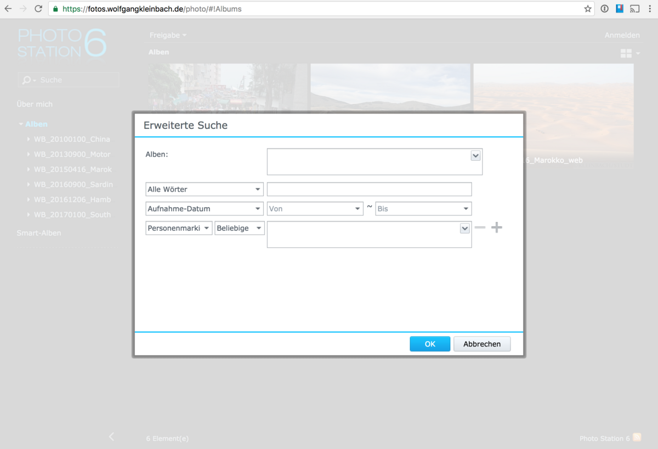The height and width of the screenshot is (449, 658).
Task: Open the Freigabe menu
Action: (168, 35)
